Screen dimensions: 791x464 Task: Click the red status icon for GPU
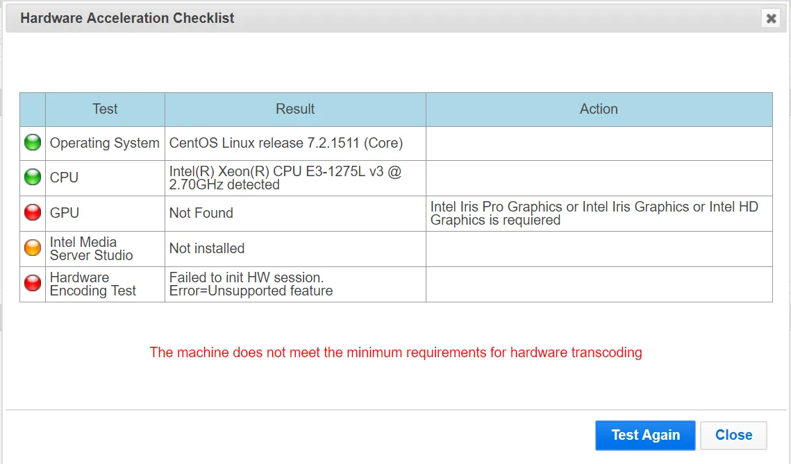[33, 213]
